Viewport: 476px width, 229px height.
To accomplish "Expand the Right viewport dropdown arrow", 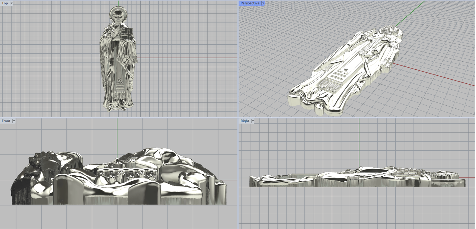I will [253, 121].
